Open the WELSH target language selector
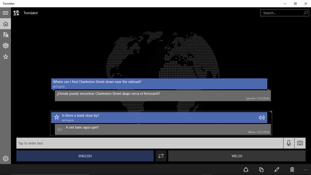Screen dimensions: 311x175 [237, 156]
